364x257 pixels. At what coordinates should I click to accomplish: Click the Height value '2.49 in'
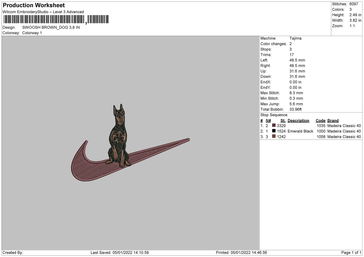tap(355, 15)
